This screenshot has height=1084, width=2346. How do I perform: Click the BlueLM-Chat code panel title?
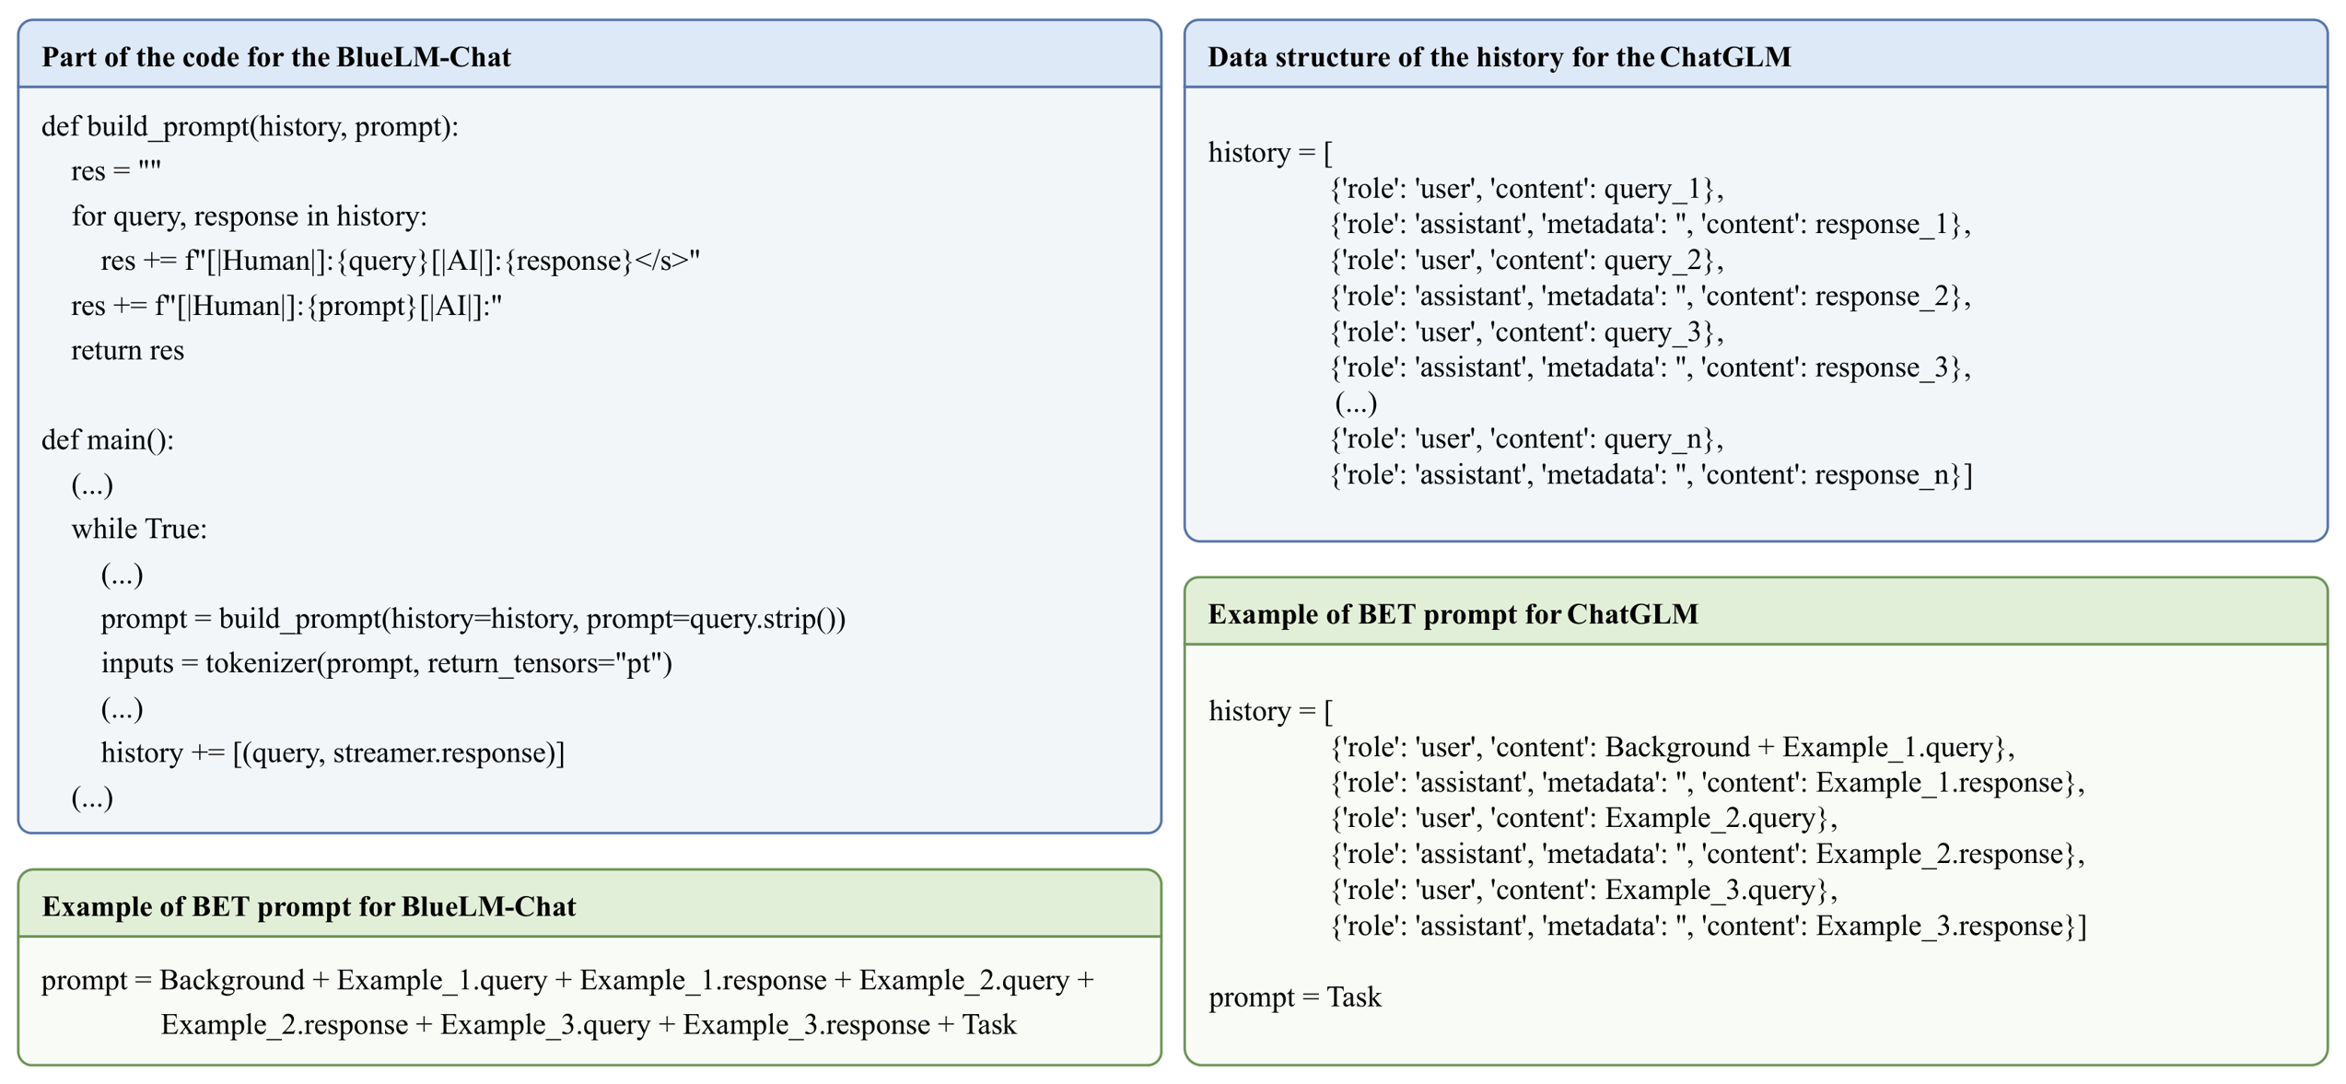click(x=276, y=57)
